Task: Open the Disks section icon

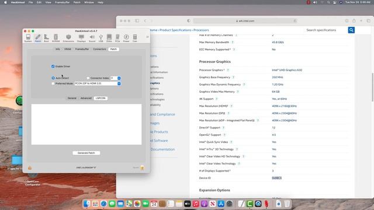Action: click(x=109, y=38)
